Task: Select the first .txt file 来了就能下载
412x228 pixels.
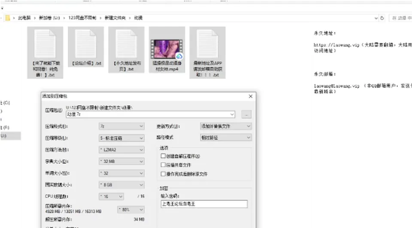Action: 45,52
